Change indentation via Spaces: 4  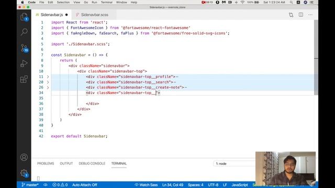point(195,185)
